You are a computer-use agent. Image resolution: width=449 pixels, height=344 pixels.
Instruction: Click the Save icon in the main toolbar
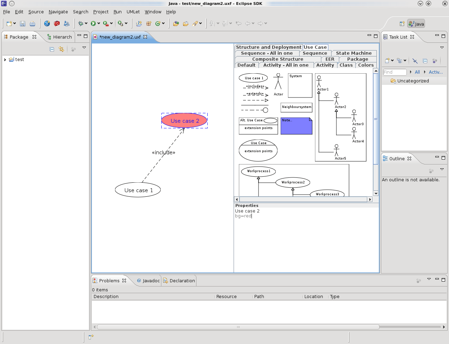click(22, 23)
